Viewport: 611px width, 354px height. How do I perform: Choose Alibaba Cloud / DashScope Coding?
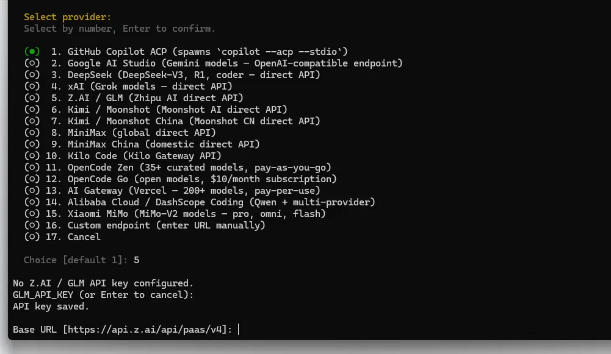coord(32,202)
